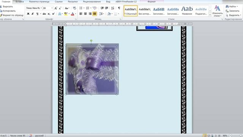Toggle underline formatting (Ч)

[x=37, y=14]
